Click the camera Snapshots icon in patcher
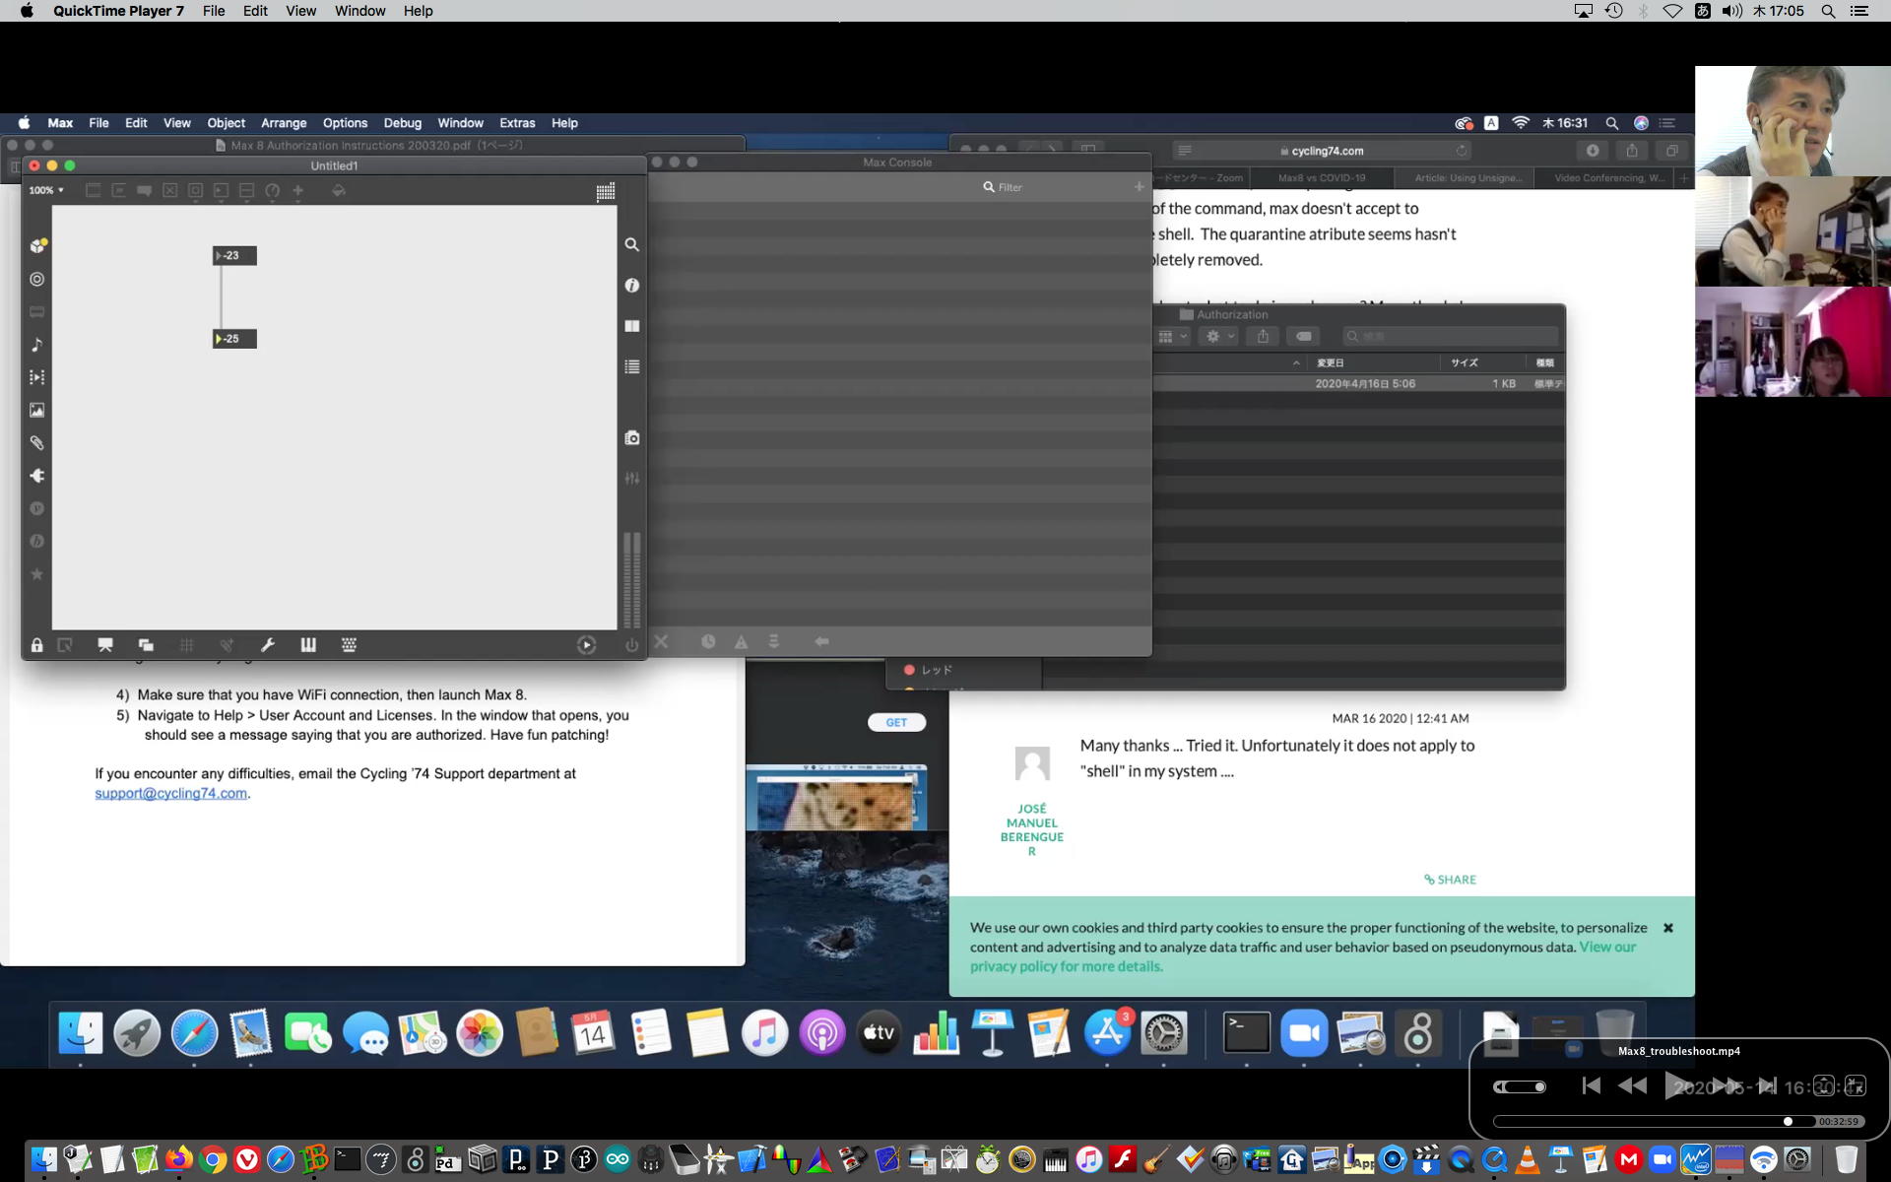 pyautogui.click(x=631, y=437)
